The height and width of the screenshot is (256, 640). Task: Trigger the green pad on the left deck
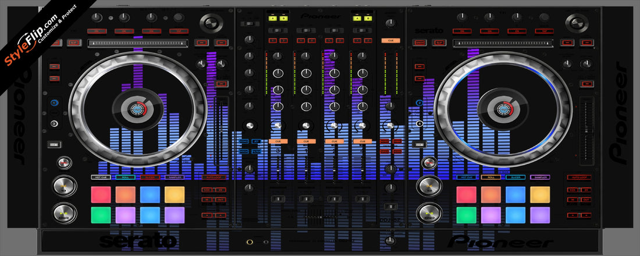[101, 215]
